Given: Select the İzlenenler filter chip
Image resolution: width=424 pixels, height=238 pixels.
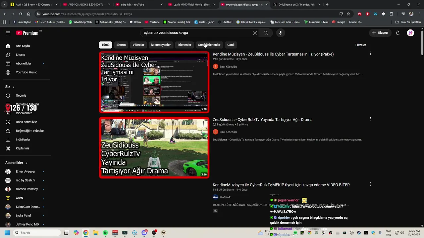Looking at the screenshot, I should pyautogui.click(x=184, y=45).
